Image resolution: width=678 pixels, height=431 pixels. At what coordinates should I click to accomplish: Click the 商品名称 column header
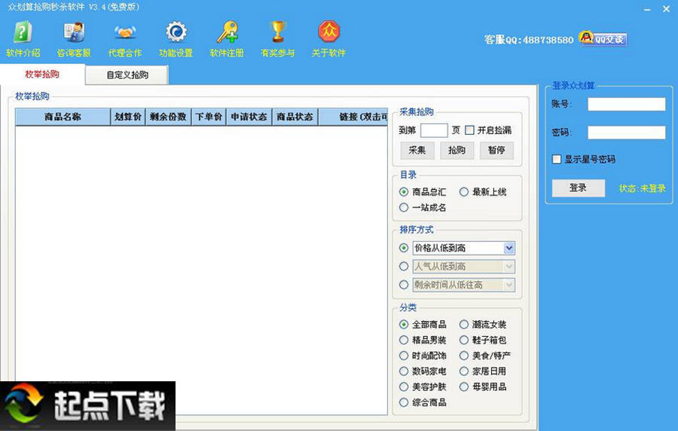(63, 117)
